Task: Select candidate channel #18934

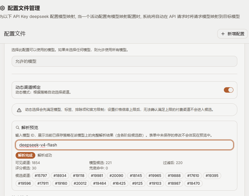Action: tap(60, 176)
